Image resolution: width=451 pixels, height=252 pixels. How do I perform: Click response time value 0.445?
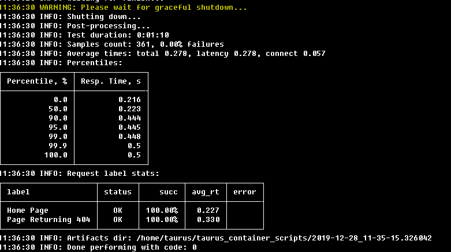(130, 127)
